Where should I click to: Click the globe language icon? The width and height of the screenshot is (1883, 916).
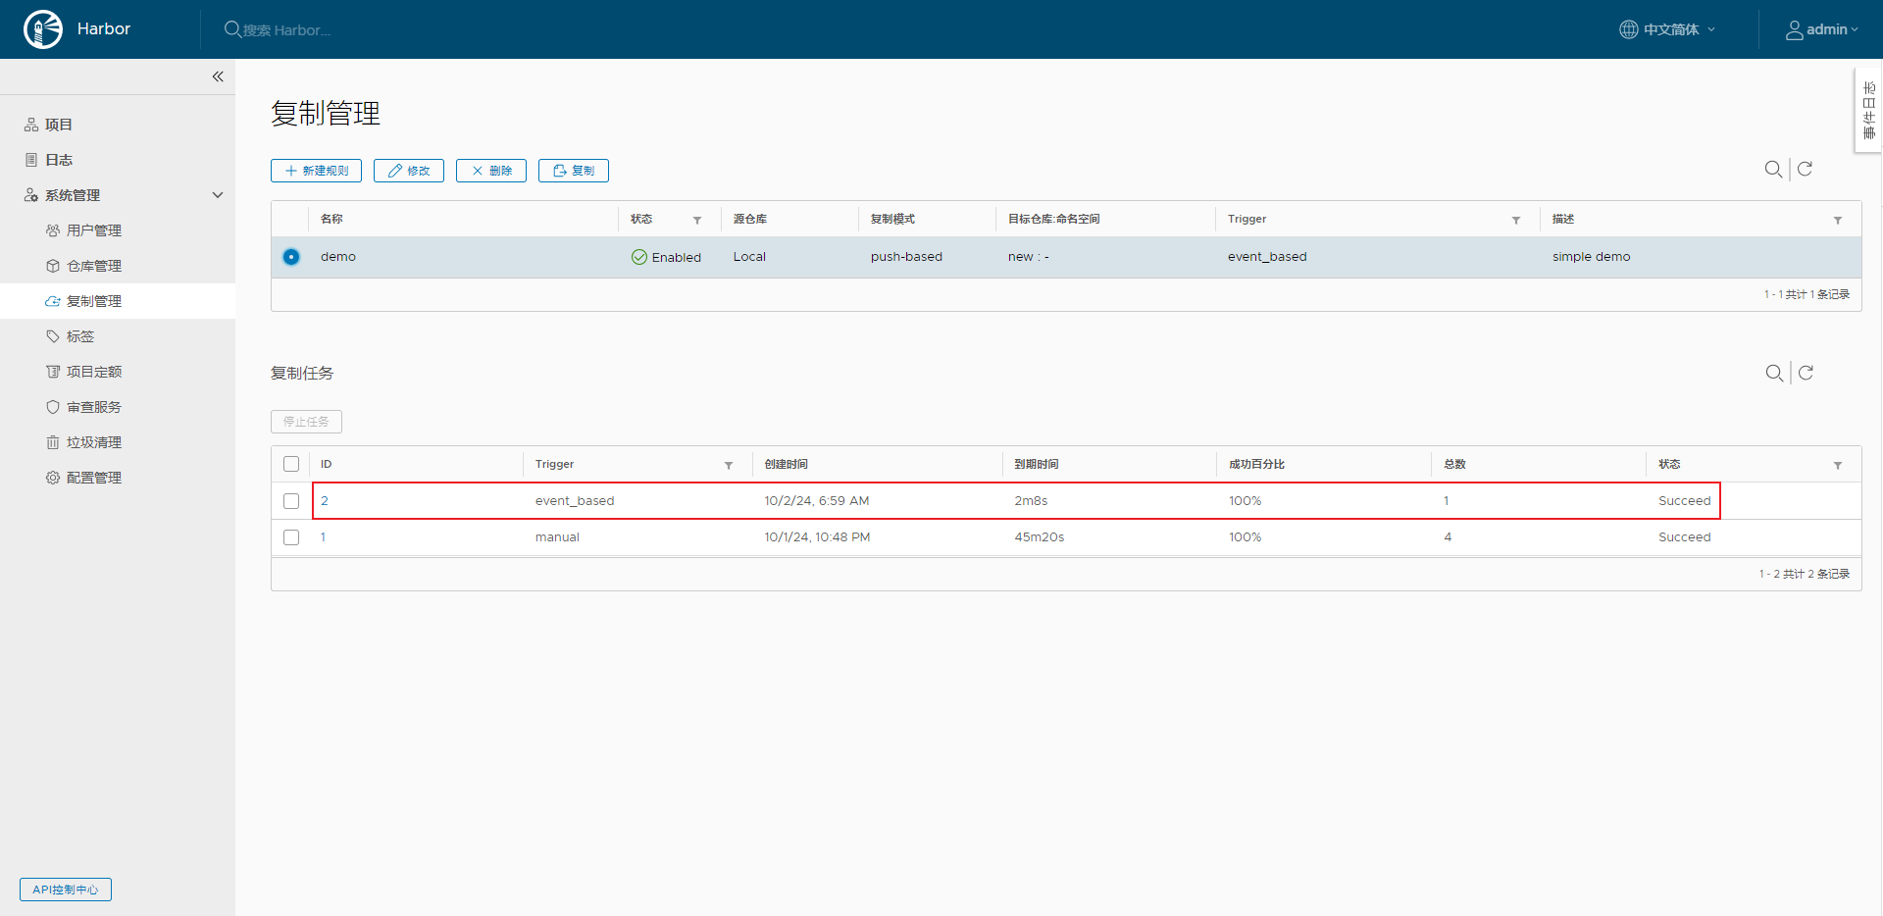tap(1628, 29)
